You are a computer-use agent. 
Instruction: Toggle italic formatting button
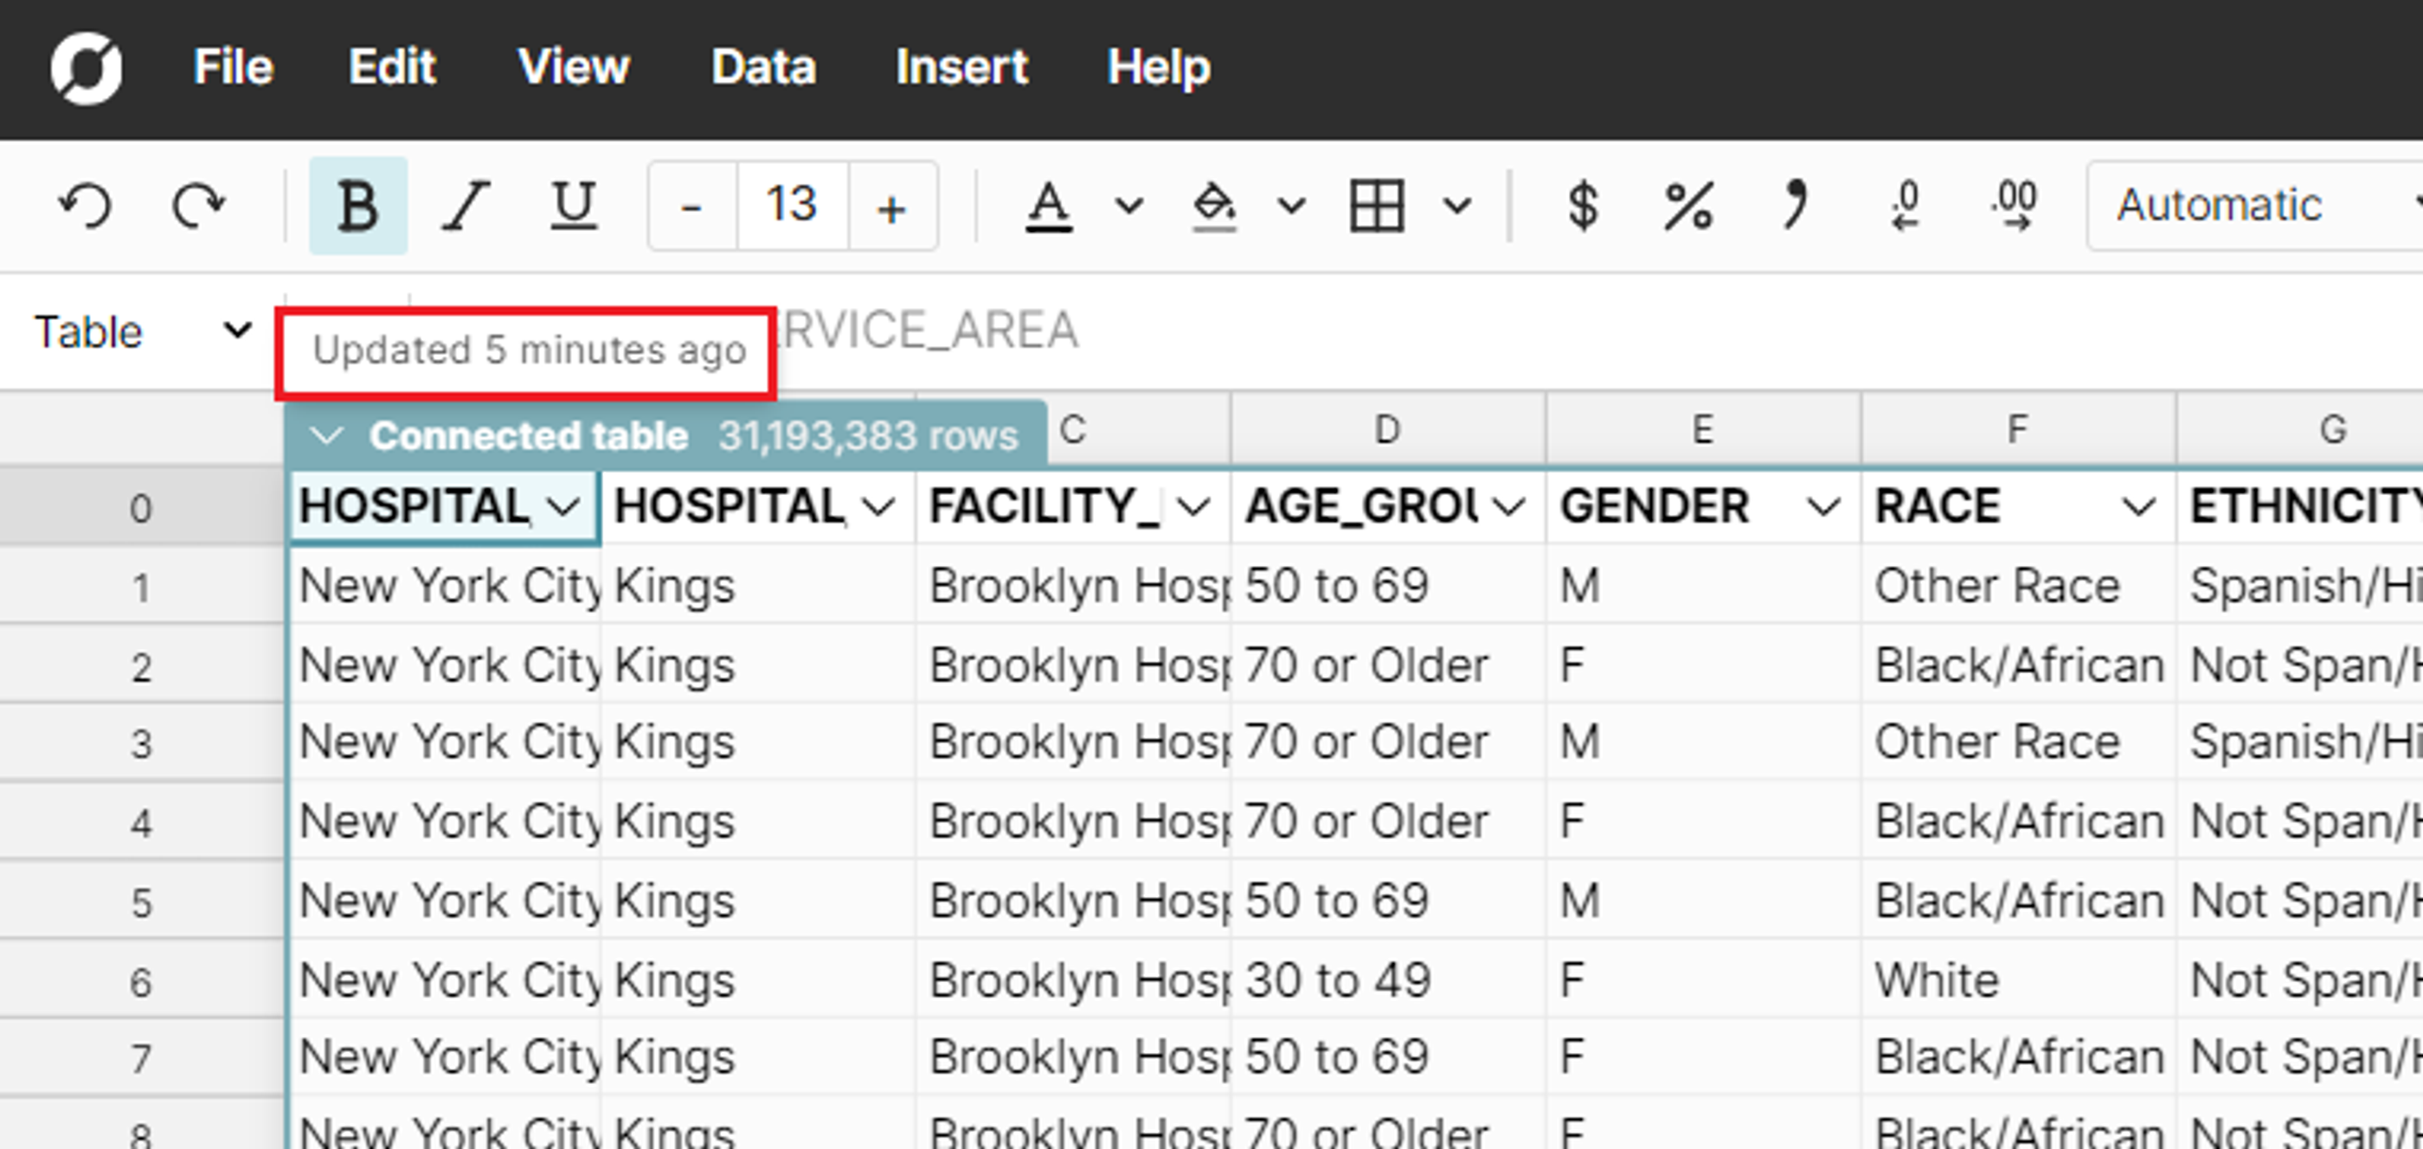(x=466, y=205)
